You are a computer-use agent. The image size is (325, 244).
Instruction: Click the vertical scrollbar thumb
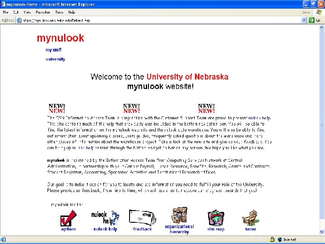point(321,125)
